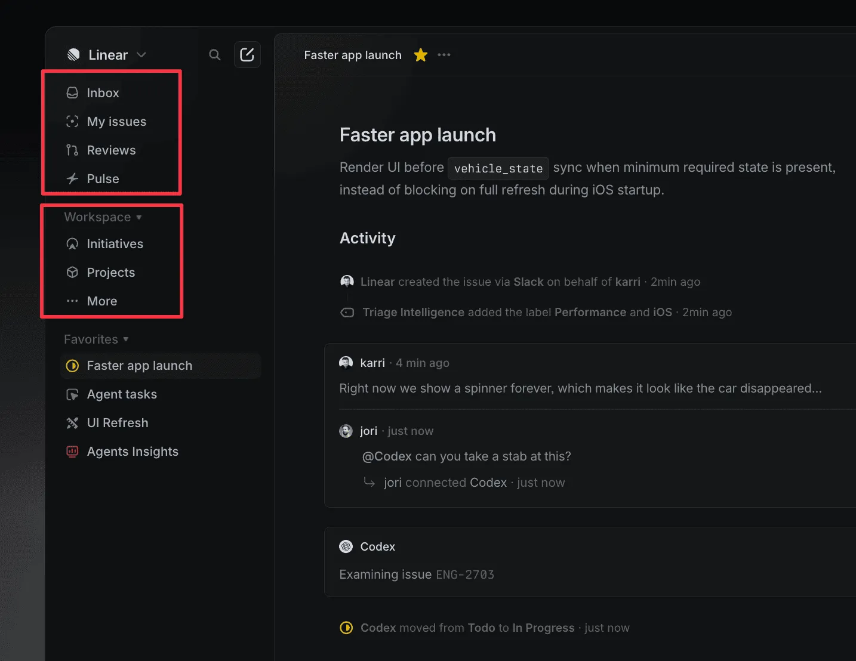Click the Faster app launch heading title
856x661 pixels.
(418, 135)
